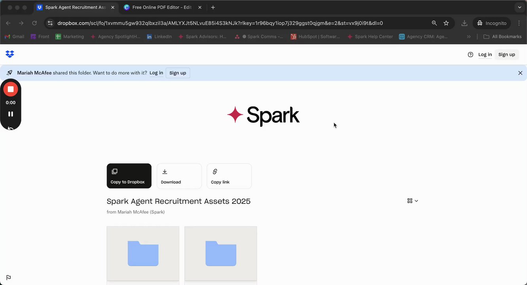Open the HubSpot Software bookmark
This screenshot has height=285, width=527.
click(315, 36)
